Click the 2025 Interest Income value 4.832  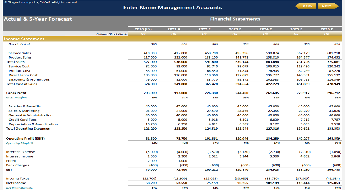305,156
